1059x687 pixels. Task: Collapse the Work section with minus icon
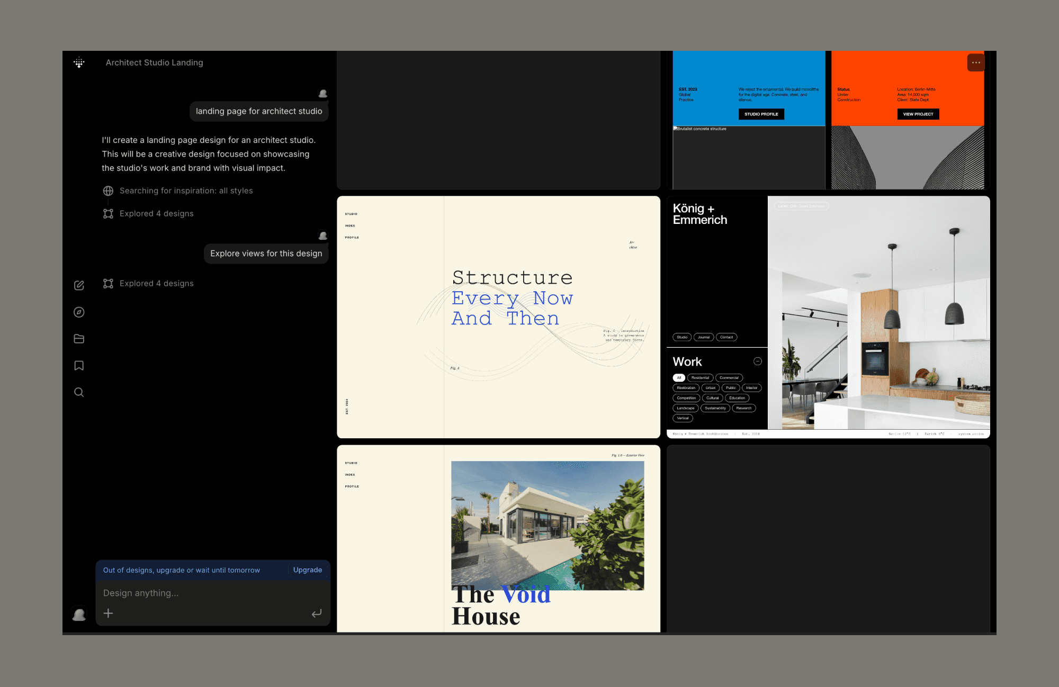(x=758, y=361)
